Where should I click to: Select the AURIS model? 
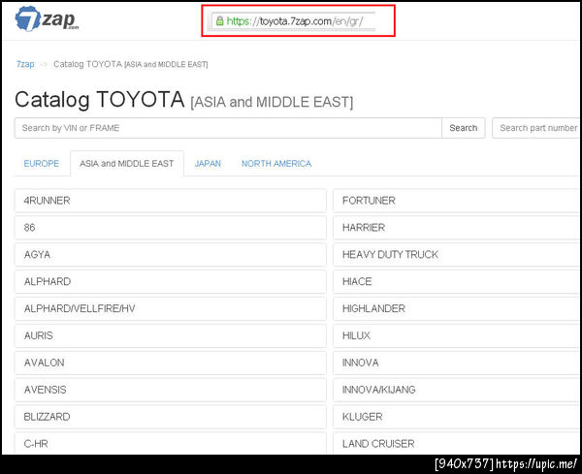pos(171,335)
